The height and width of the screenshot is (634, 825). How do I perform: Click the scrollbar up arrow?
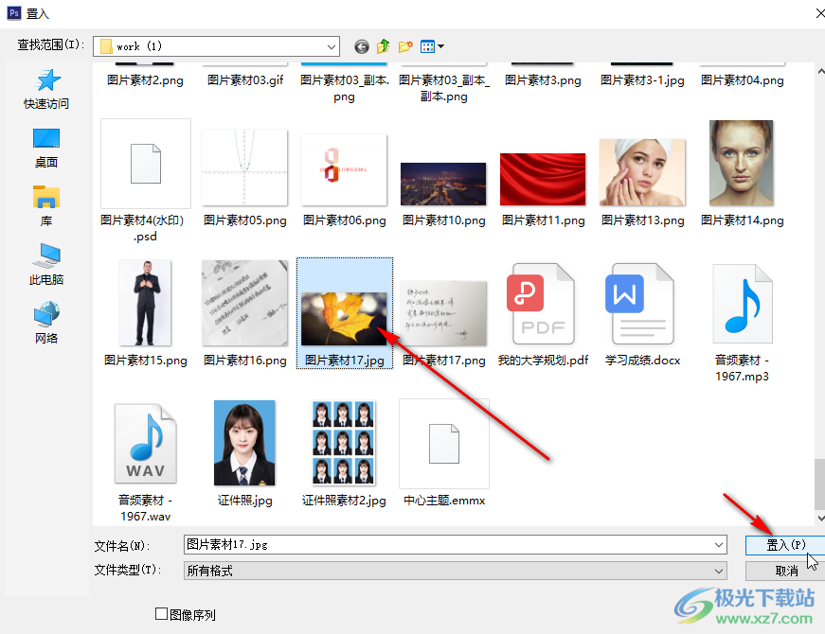[x=821, y=70]
